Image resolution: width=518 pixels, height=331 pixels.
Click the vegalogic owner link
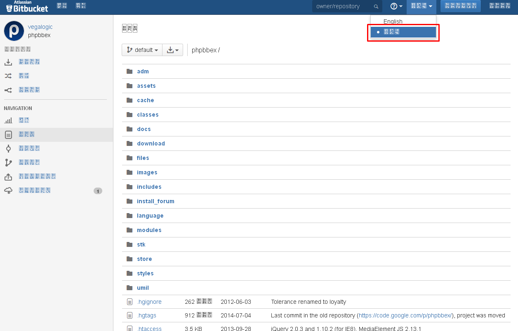click(40, 27)
